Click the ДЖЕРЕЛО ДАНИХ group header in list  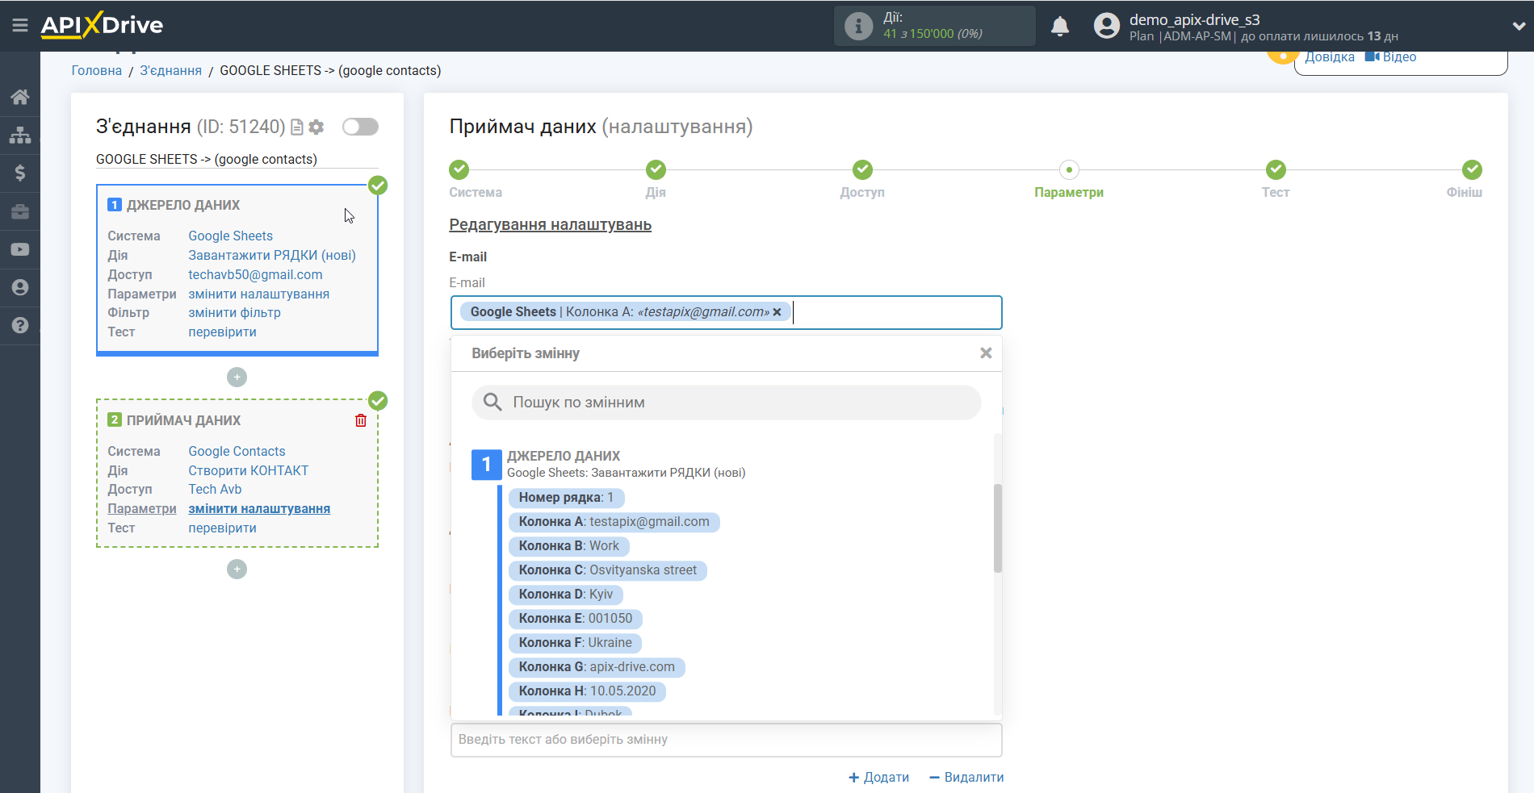click(x=564, y=456)
